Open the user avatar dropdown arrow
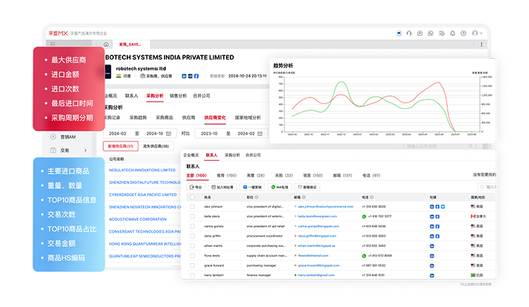Screen dimensions: 529x307 [481, 33]
